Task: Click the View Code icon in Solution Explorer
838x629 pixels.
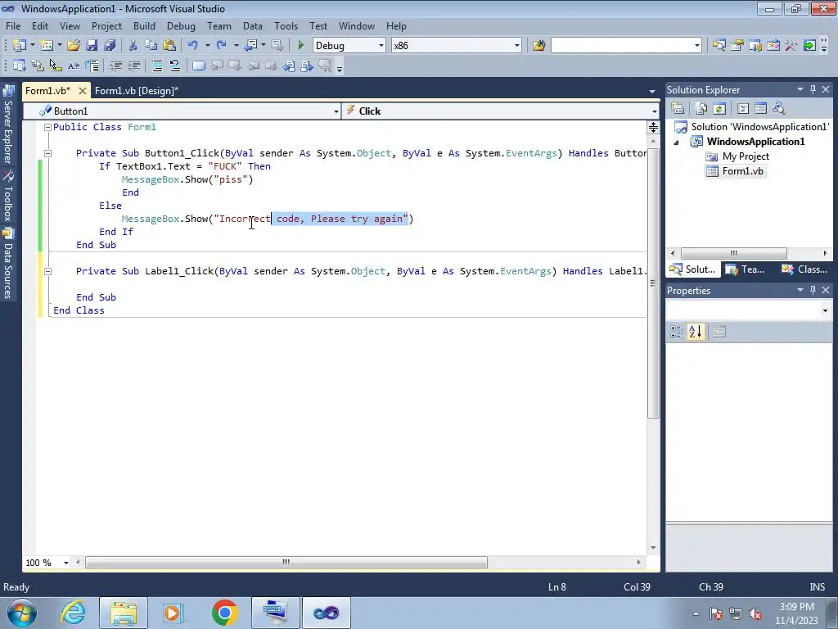Action: coord(743,109)
